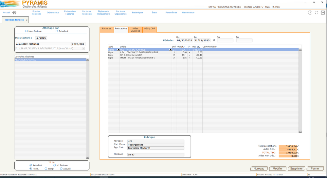
Task: Click the TeamViewer double-arrow icon
Action: pos(323,13)
